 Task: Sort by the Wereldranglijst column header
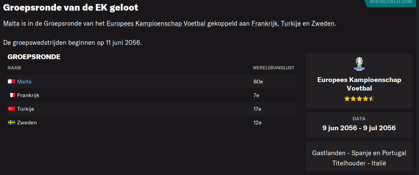pos(274,68)
